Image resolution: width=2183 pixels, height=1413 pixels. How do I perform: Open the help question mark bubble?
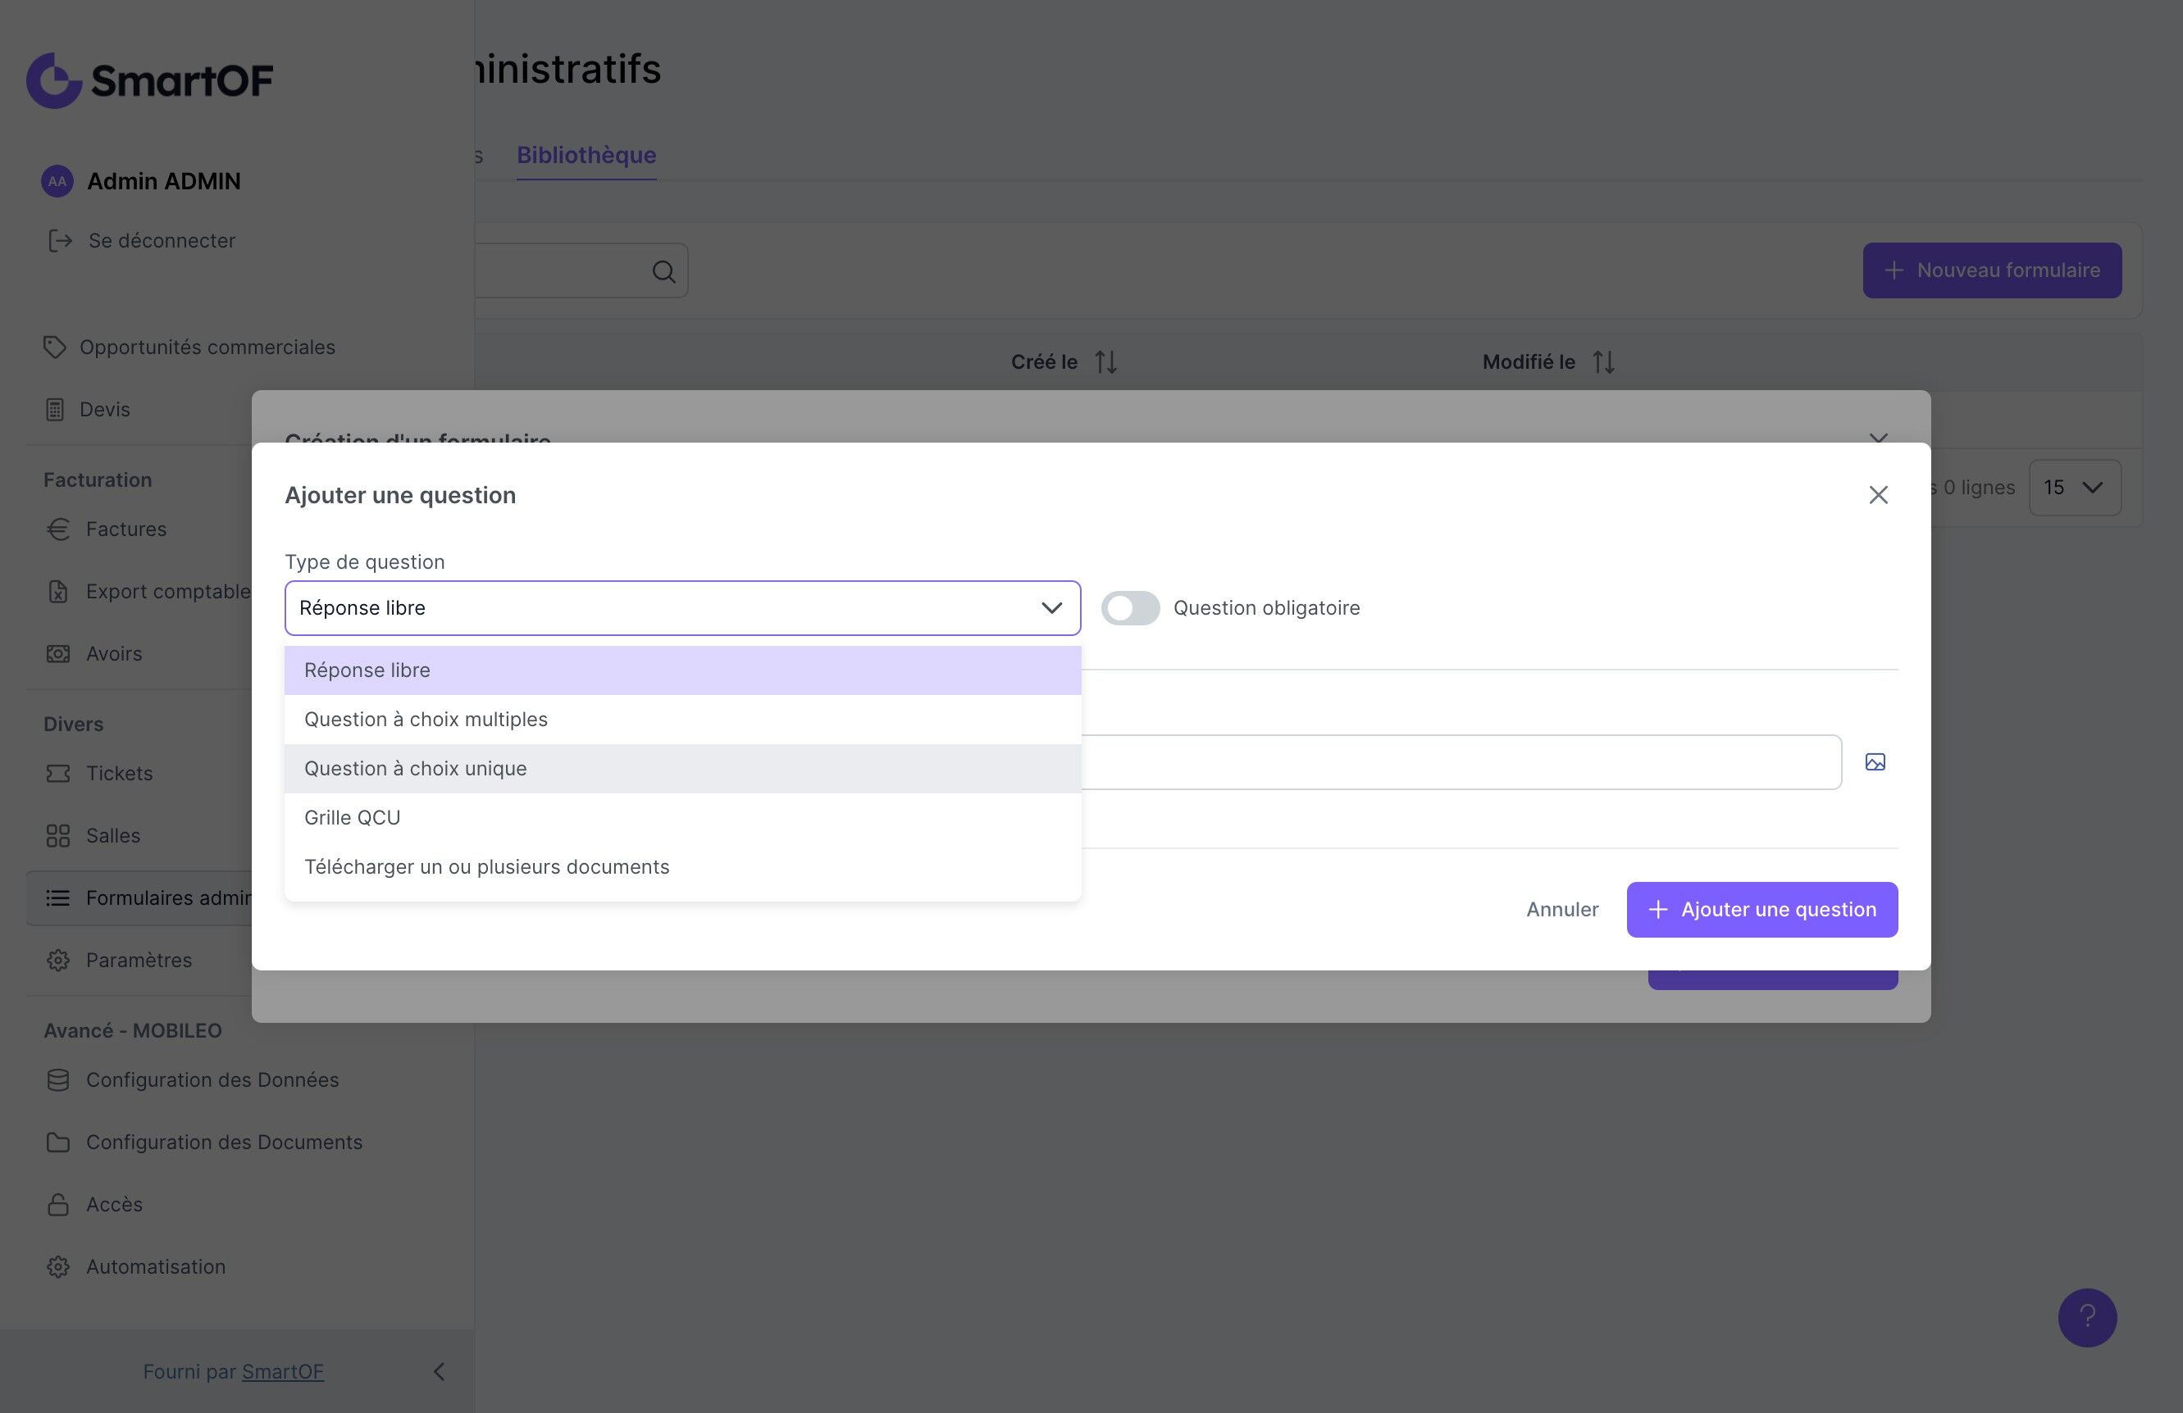pos(2087,1317)
